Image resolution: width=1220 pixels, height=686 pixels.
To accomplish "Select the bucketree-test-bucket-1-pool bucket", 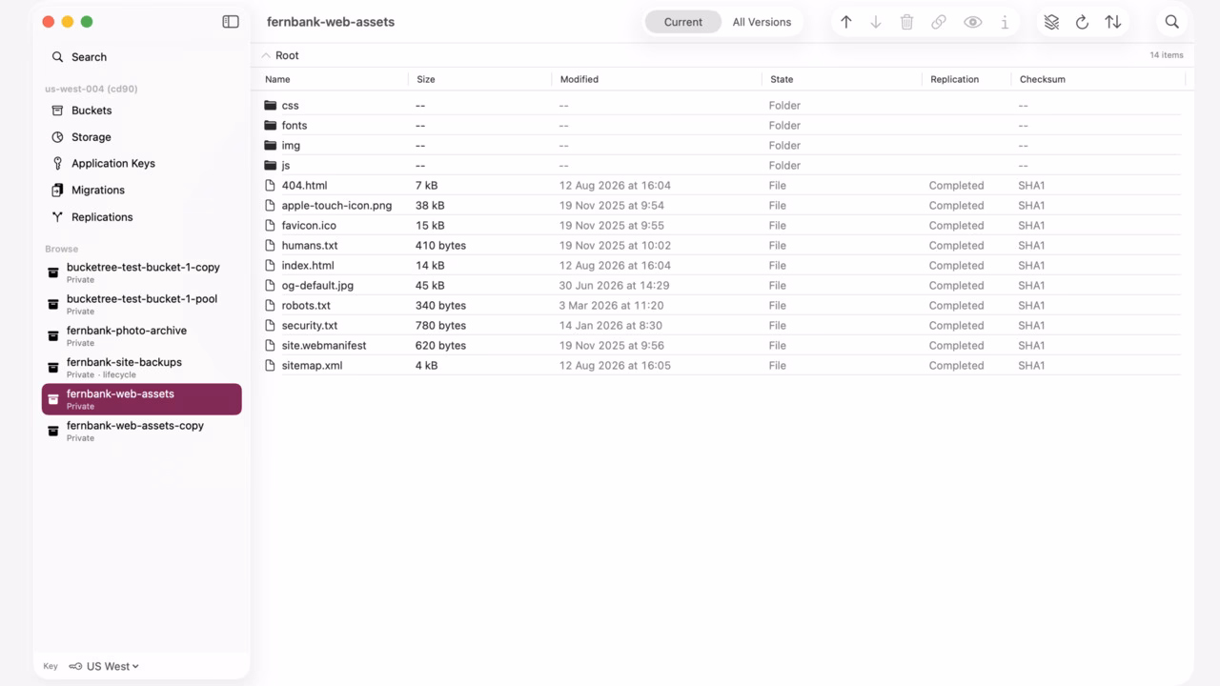I will coord(141,304).
